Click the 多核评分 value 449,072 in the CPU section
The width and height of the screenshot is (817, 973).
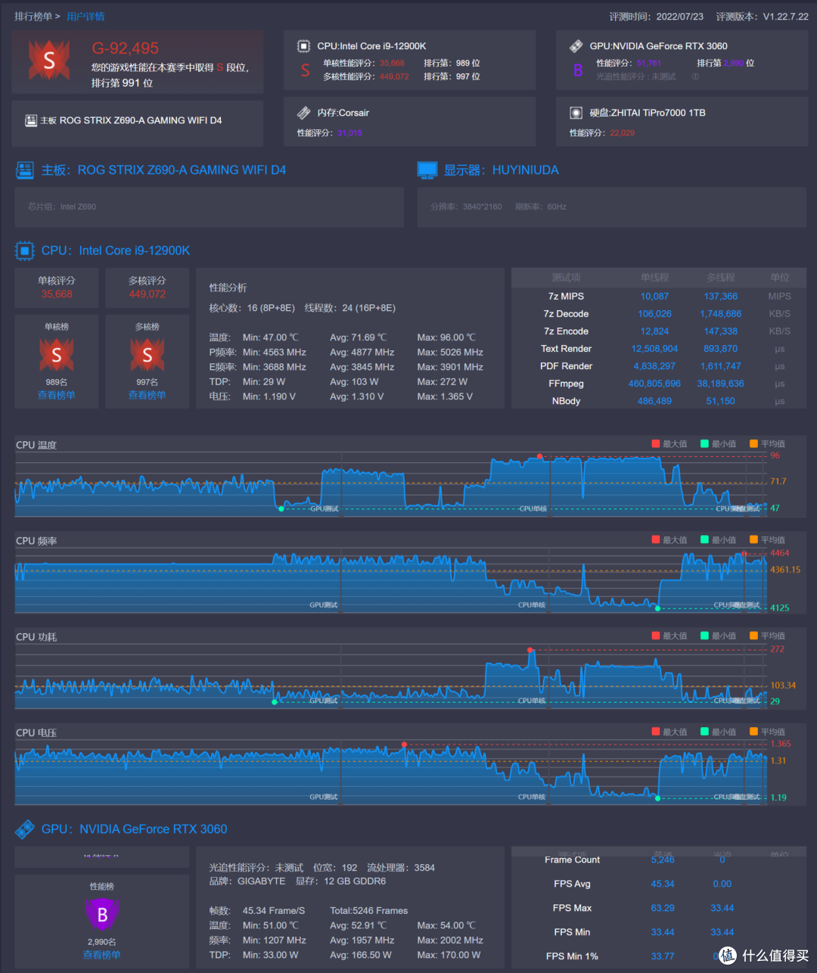click(x=148, y=294)
